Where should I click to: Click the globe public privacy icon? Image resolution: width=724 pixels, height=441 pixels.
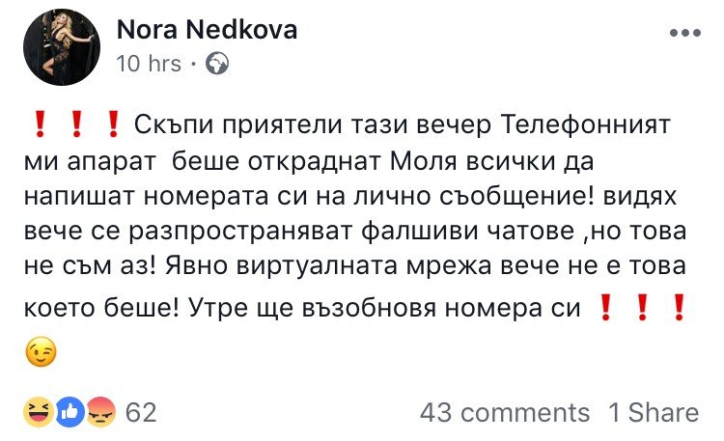tap(218, 64)
